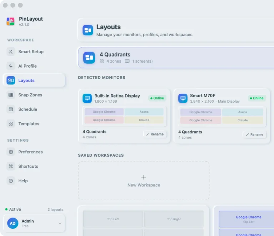Image resolution: width=274 pixels, height=236 pixels.
Task: Rename the Smart M70F layout
Action: (x=254, y=134)
